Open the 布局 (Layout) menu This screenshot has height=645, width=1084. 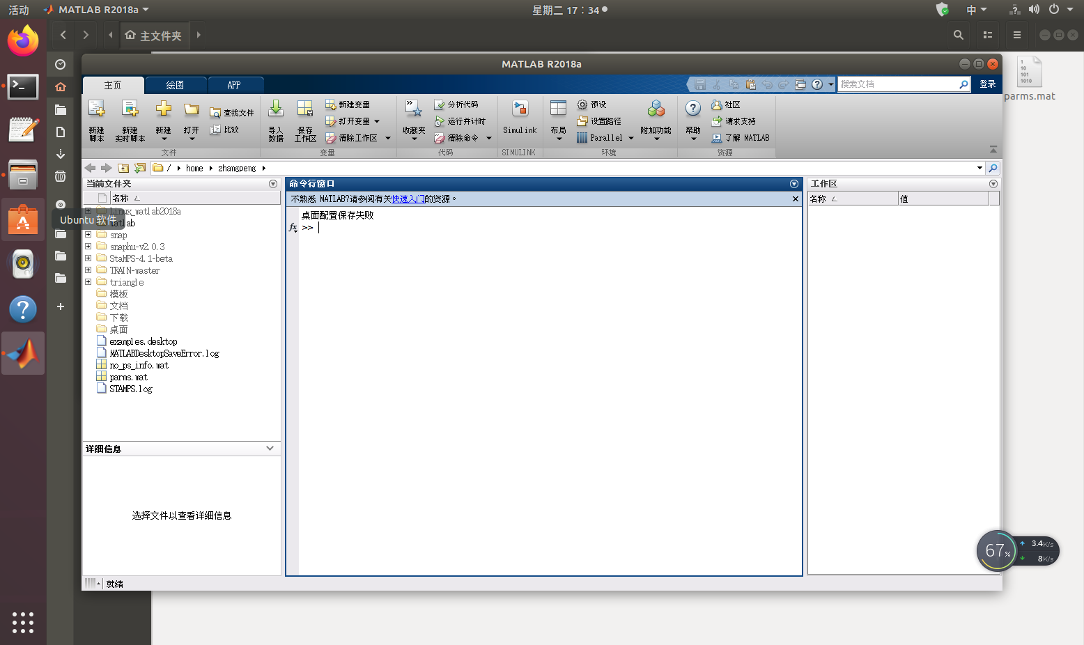coord(559,121)
